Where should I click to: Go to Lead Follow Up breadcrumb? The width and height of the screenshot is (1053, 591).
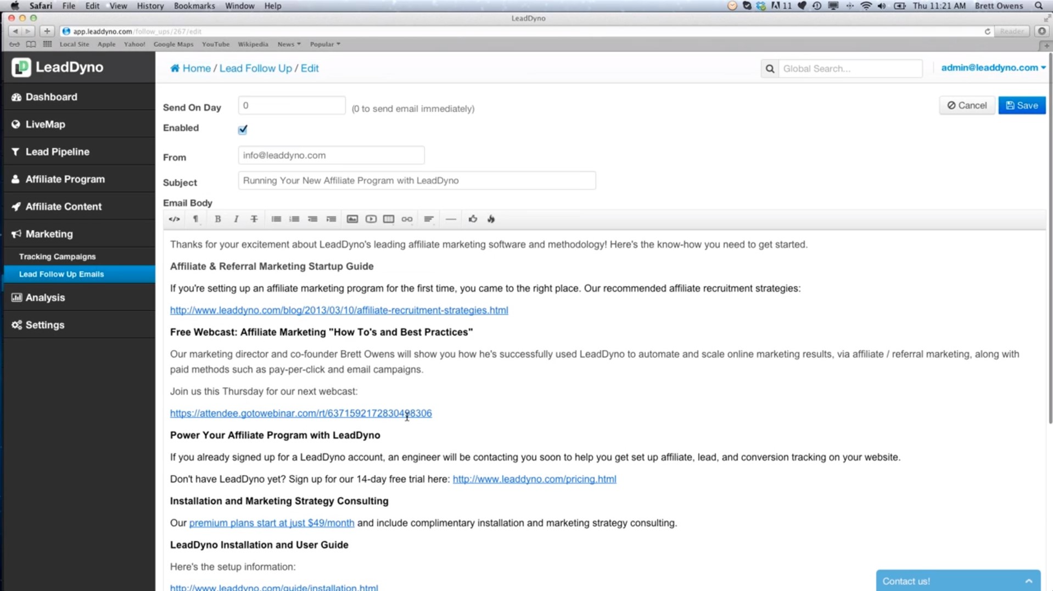click(255, 68)
